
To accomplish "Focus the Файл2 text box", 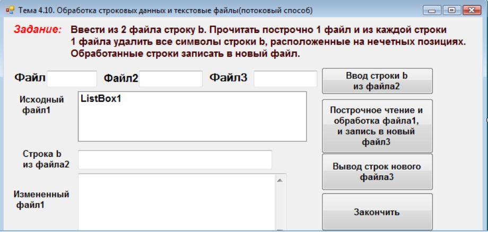I will click(170, 78).
